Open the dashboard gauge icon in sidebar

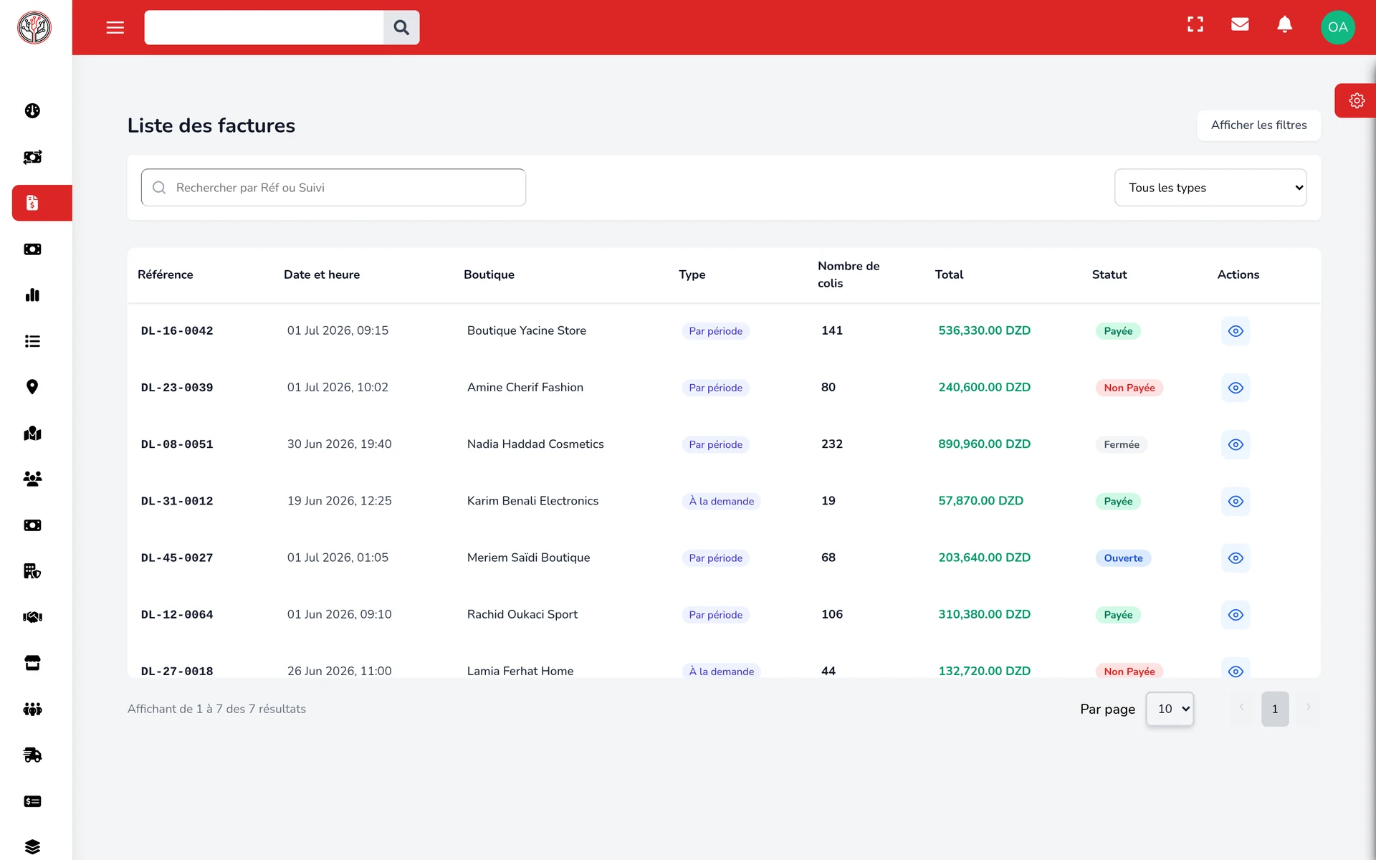click(32, 110)
